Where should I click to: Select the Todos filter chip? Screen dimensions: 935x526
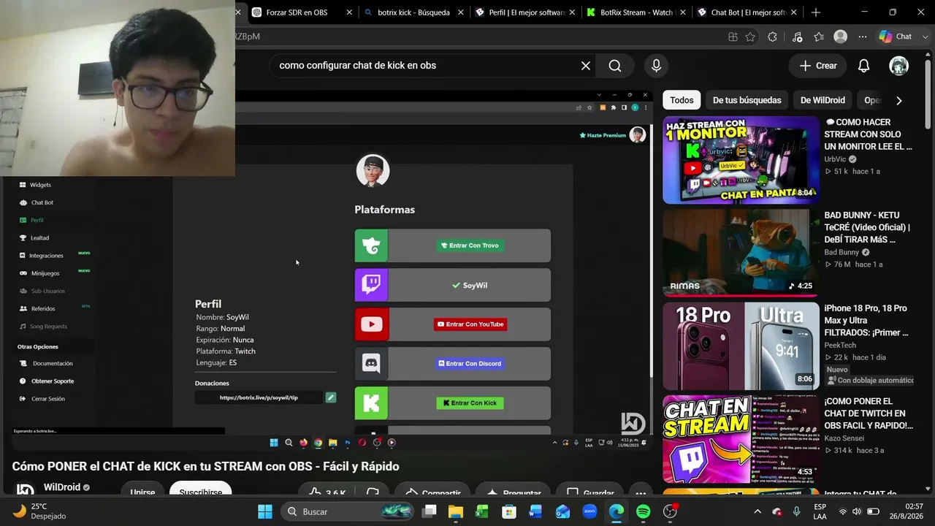coord(682,100)
